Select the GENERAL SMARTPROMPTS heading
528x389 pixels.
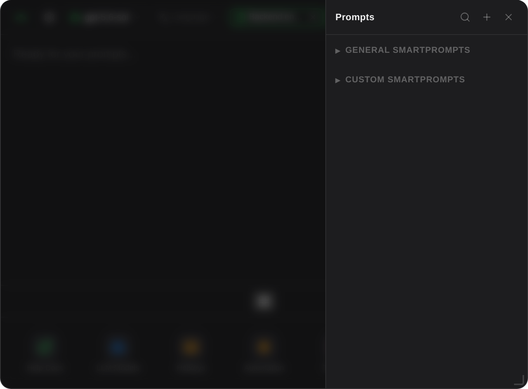point(408,50)
